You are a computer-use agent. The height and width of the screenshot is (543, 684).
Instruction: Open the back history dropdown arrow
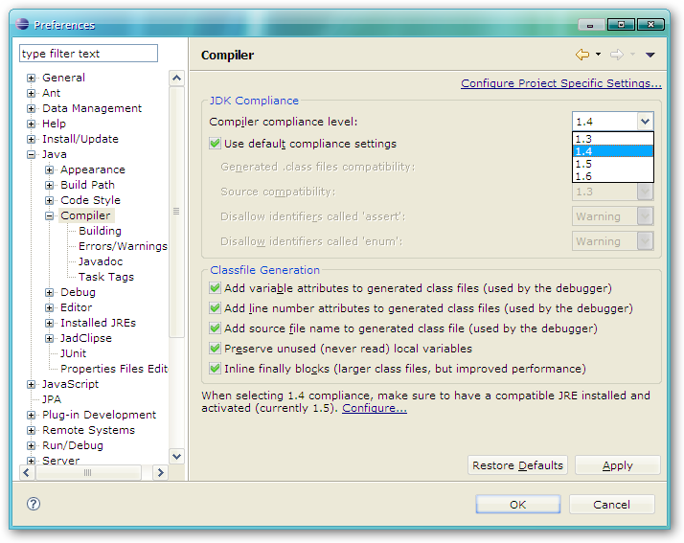click(x=598, y=55)
